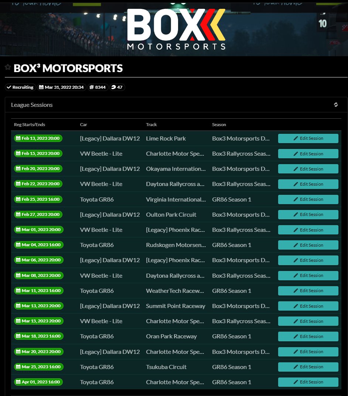Image resolution: width=348 pixels, height=396 pixels.
Task: Edit Session for Mar 15 Charlotte rallycross
Action: (308, 321)
